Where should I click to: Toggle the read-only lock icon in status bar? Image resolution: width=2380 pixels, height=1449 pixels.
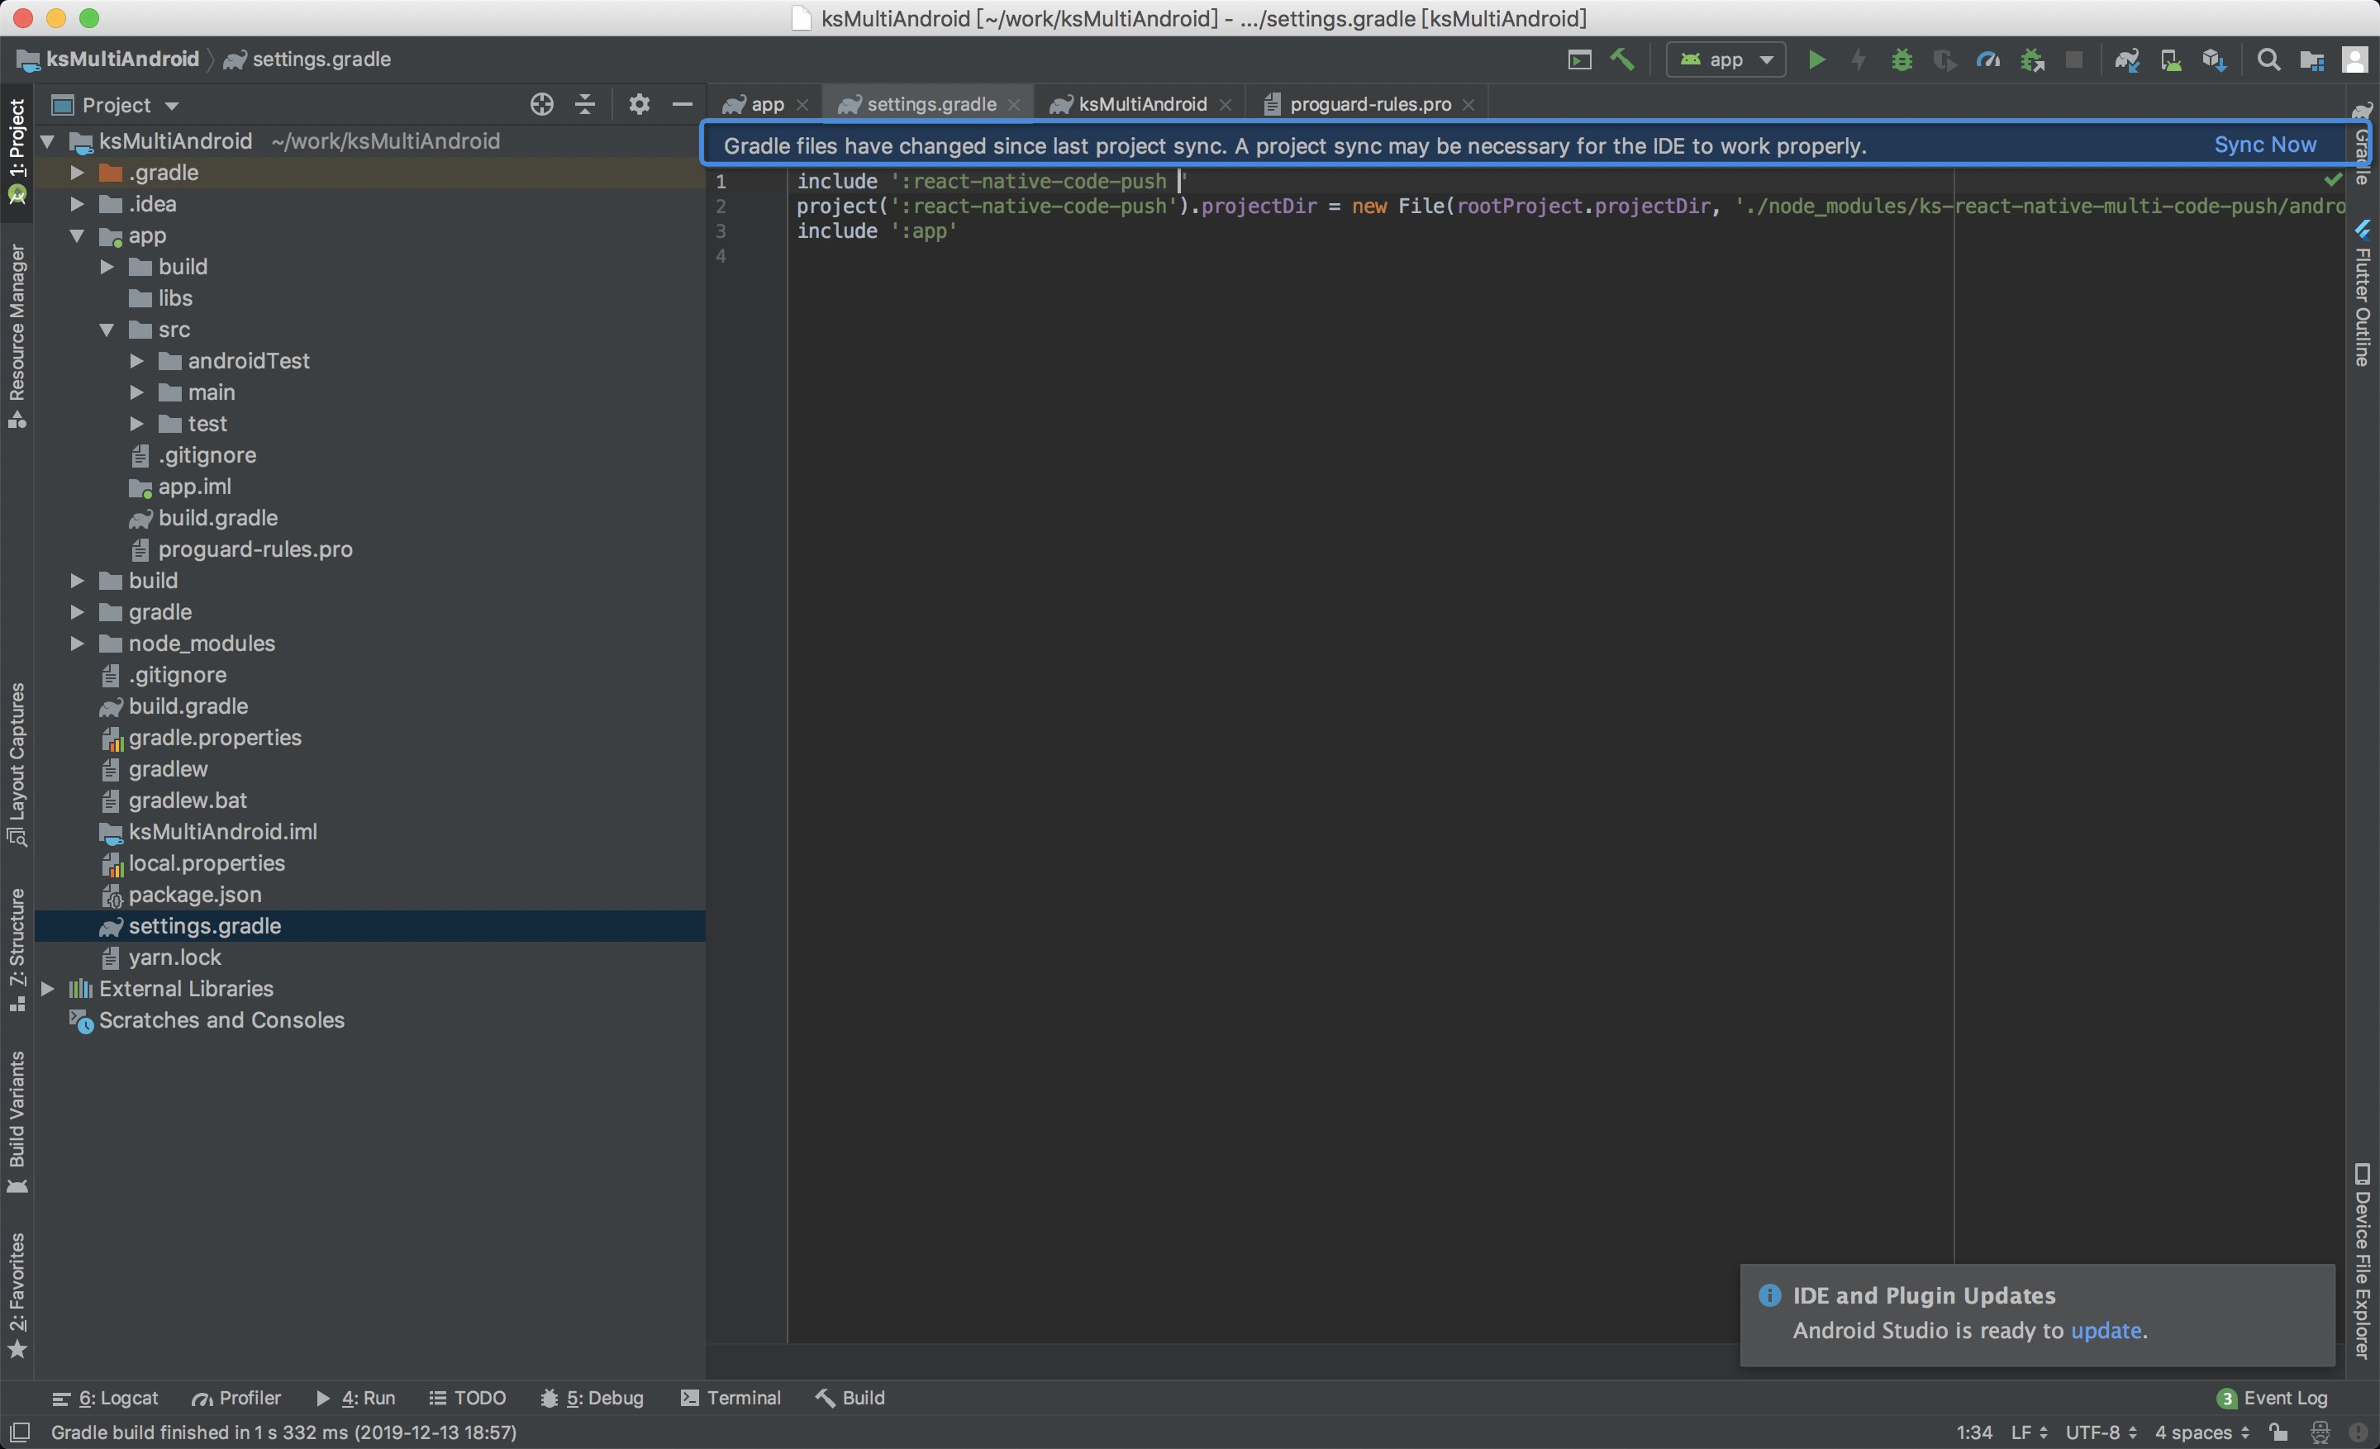click(x=2278, y=1432)
